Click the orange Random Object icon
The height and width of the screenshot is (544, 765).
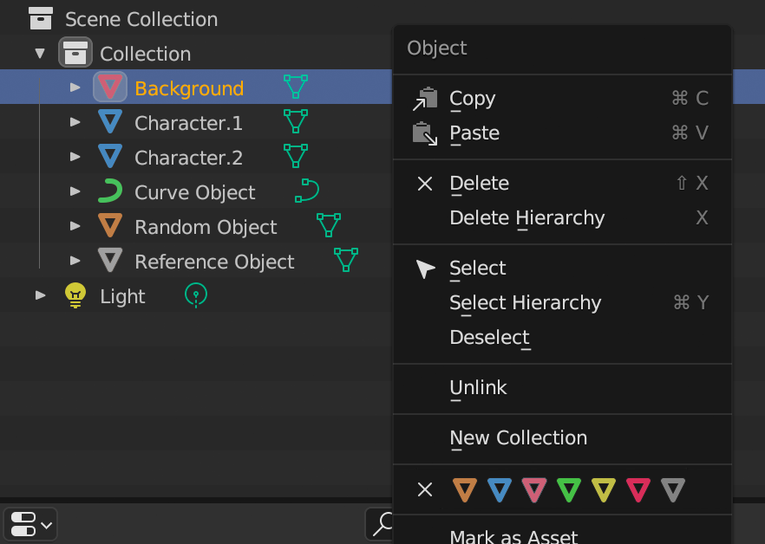pos(110,225)
